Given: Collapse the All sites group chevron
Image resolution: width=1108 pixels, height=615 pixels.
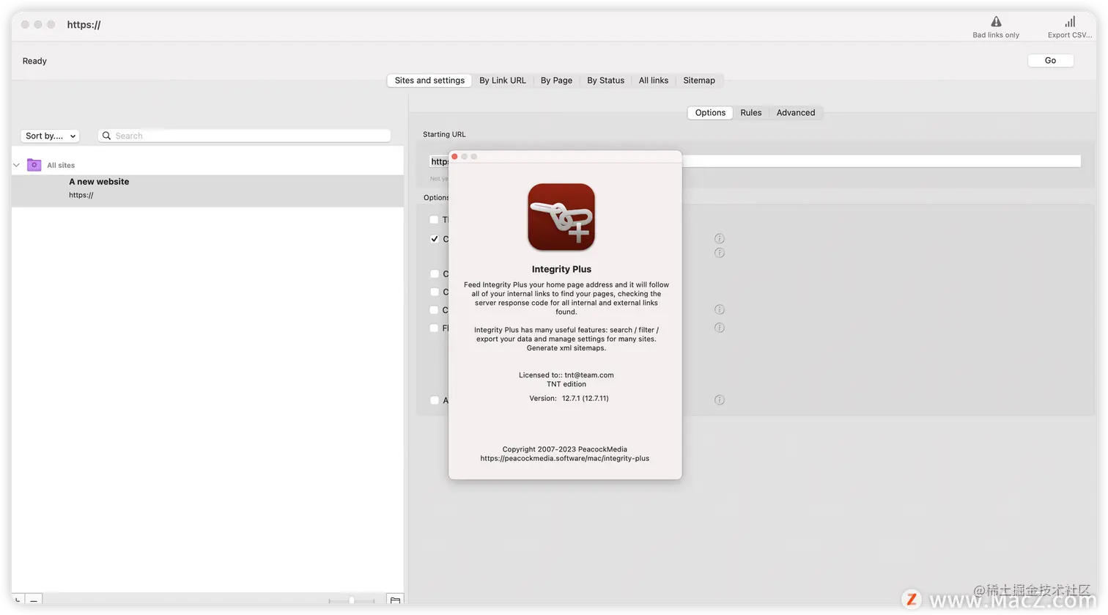Looking at the screenshot, I should [17, 165].
